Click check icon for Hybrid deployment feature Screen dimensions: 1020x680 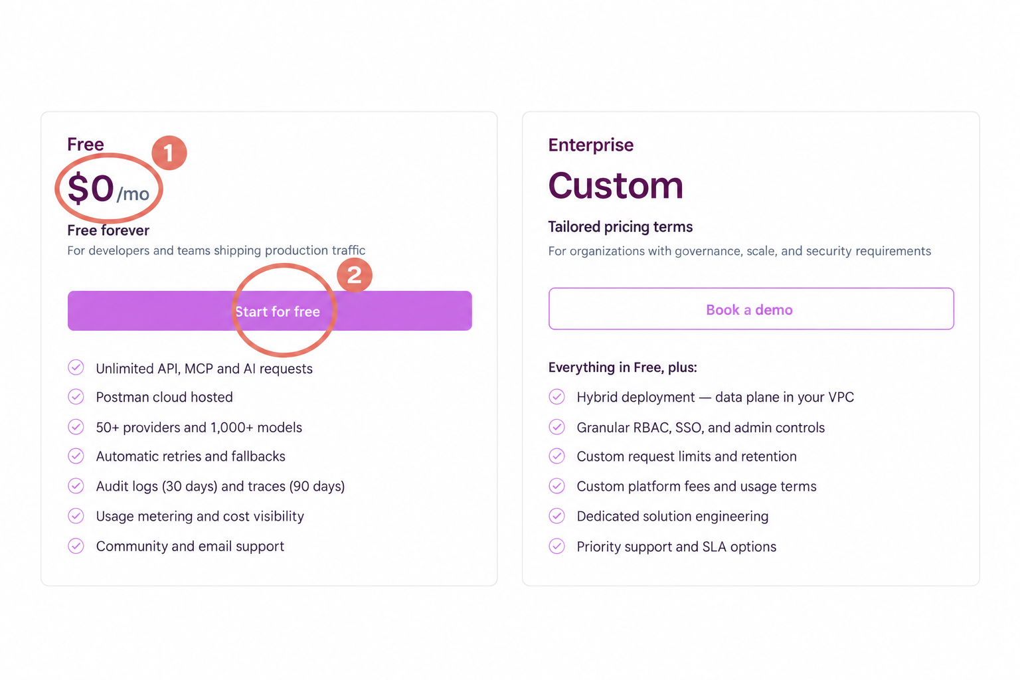click(557, 396)
